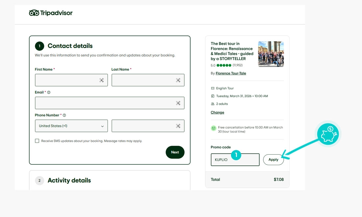Open United States (+1) country code dropdown
This screenshot has height=217, width=362.
coord(71,126)
